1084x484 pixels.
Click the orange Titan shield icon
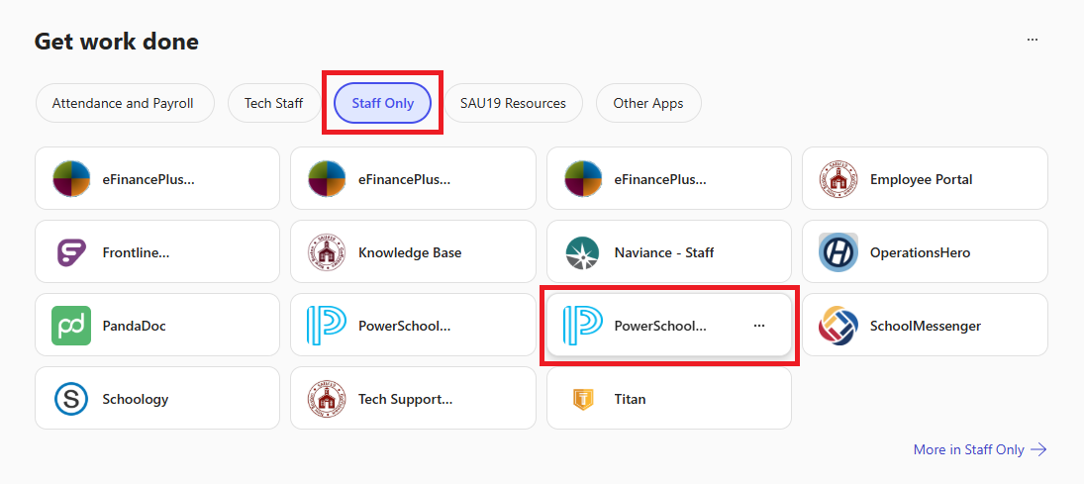[x=583, y=399]
